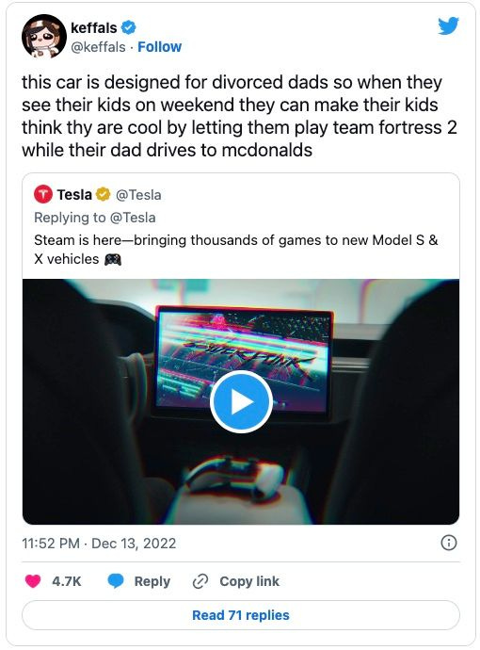Image resolution: width=480 pixels, height=650 pixels.
Task: Click the Twitter bird logo
Action: (448, 26)
